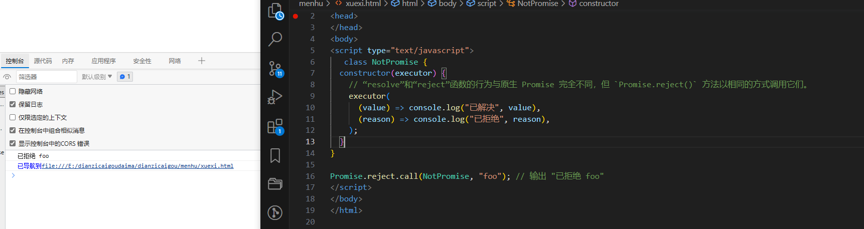This screenshot has width=864, height=229.
Task: Select the body breadcrumb element
Action: [442, 4]
